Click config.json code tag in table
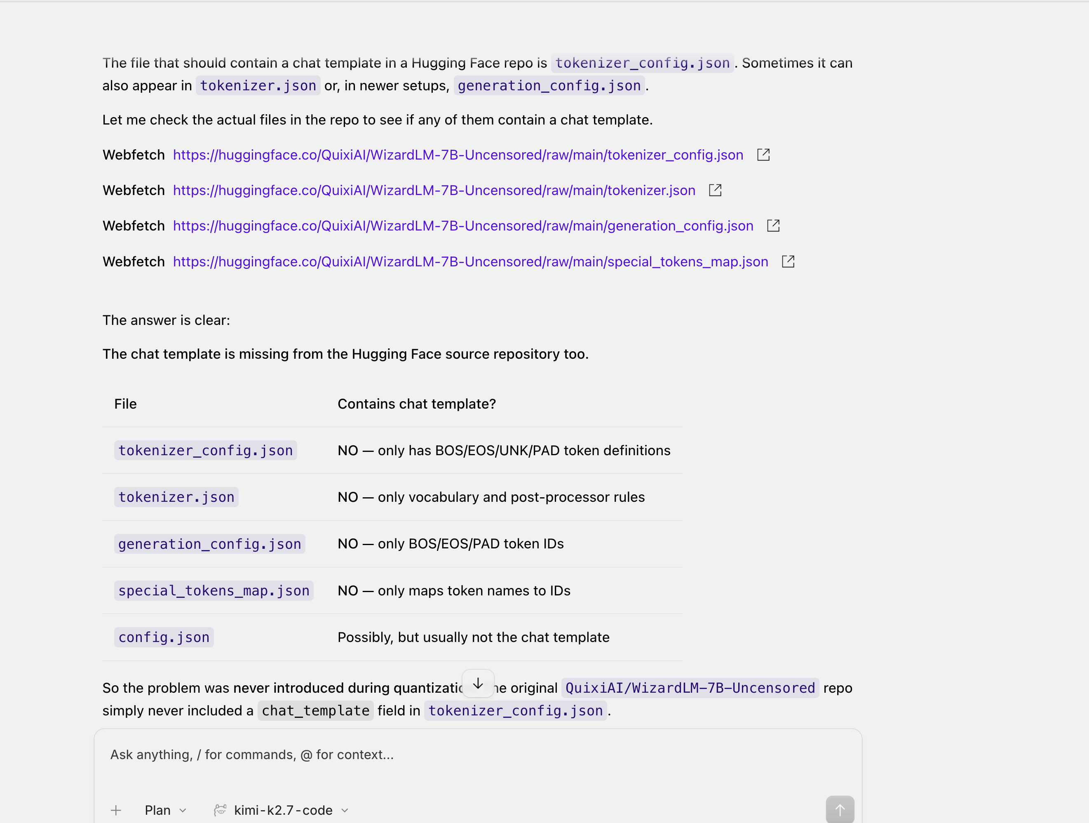1089x823 pixels. point(164,637)
